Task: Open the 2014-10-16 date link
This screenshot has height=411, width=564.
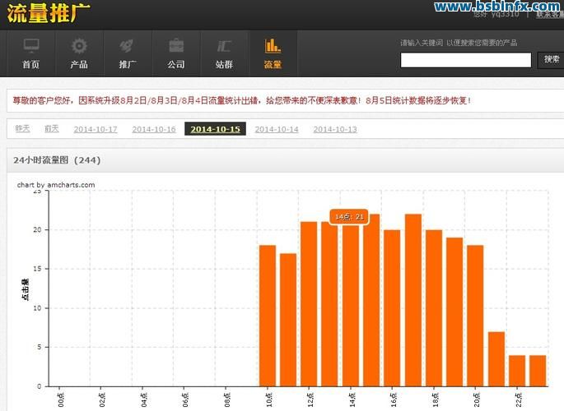Action: coord(154,129)
